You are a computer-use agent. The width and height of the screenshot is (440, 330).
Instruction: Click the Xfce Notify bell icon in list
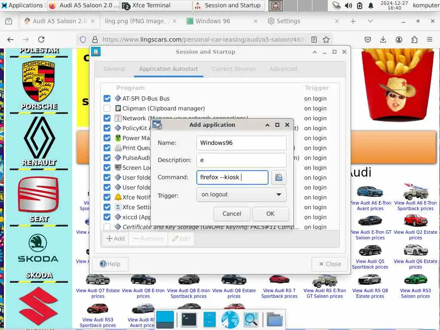[x=118, y=197]
